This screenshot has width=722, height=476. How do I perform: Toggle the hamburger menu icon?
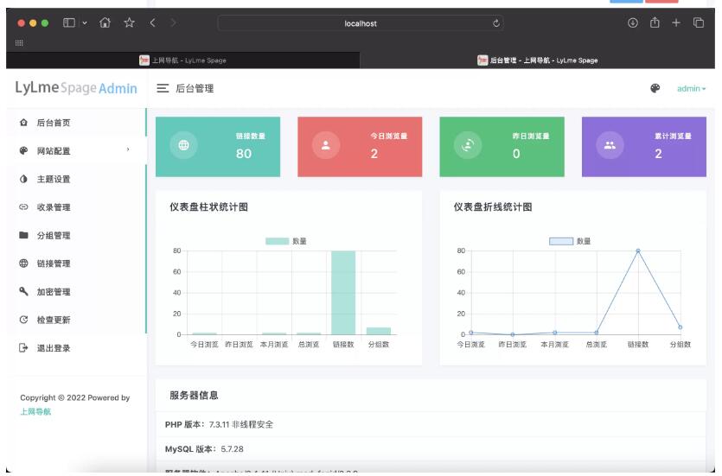point(163,88)
